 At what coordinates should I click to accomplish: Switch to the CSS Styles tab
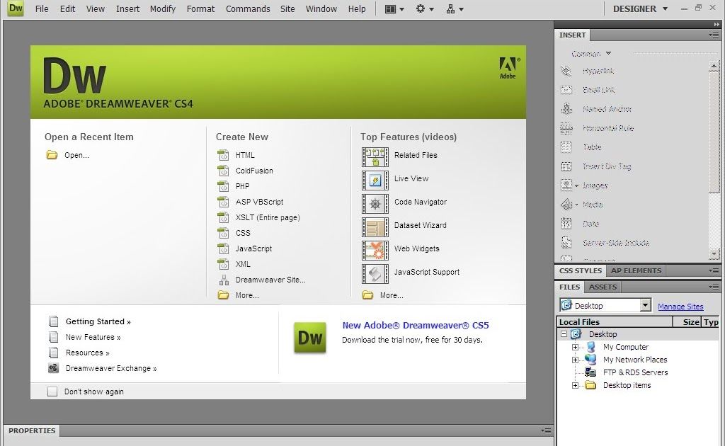click(x=581, y=270)
